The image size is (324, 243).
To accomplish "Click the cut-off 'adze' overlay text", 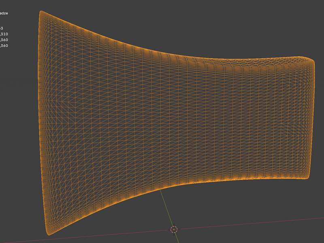I will coord(4,13).
